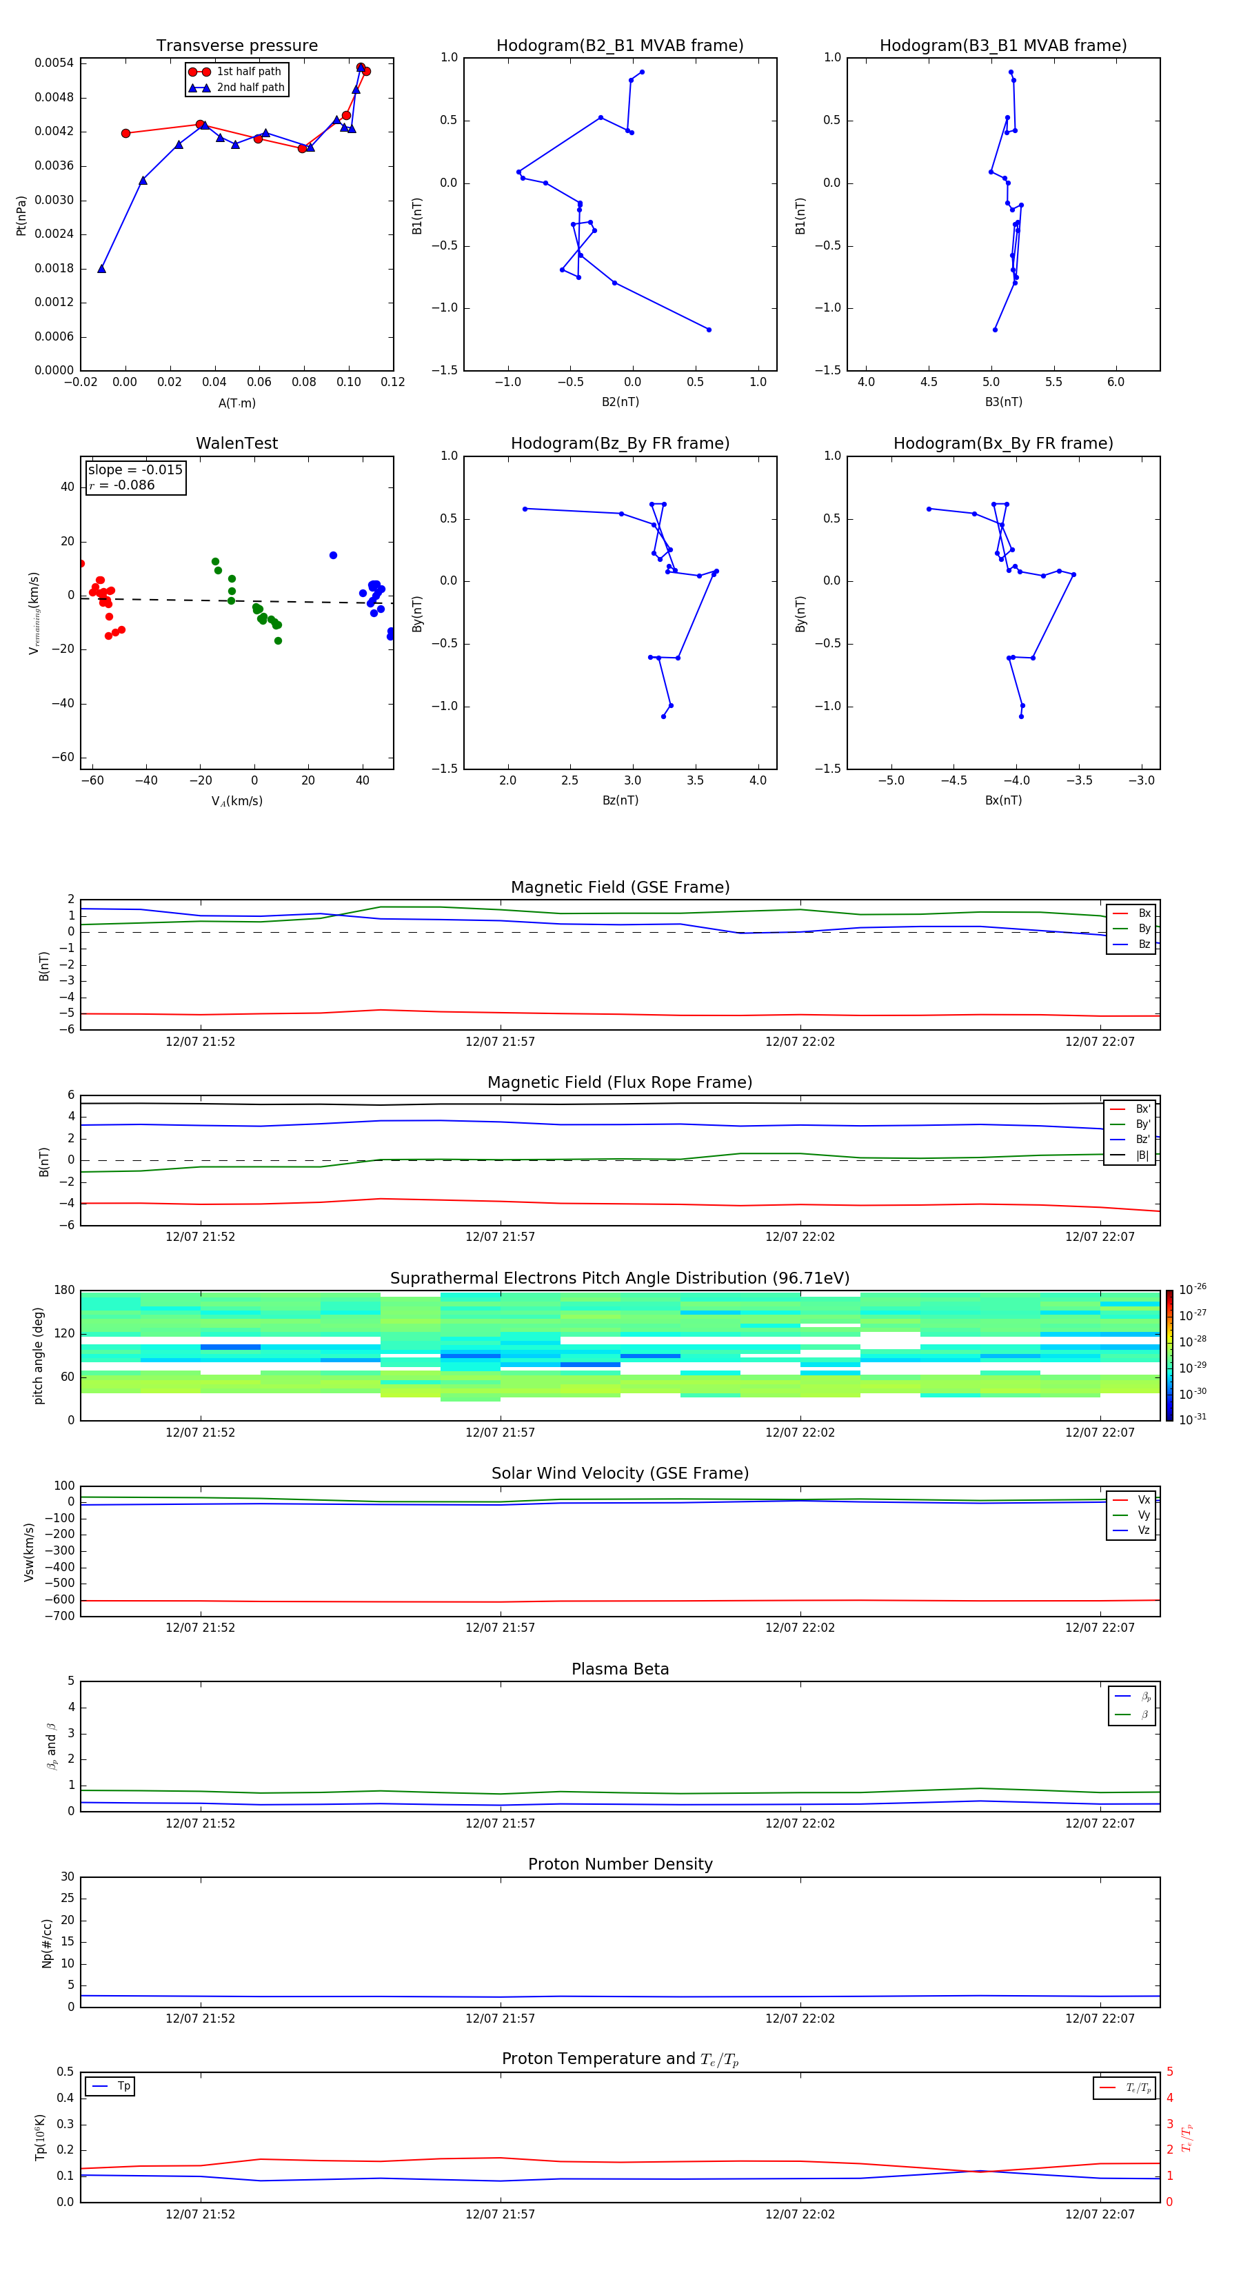Click the Bx entry in GSE field legend

pos(1131,913)
